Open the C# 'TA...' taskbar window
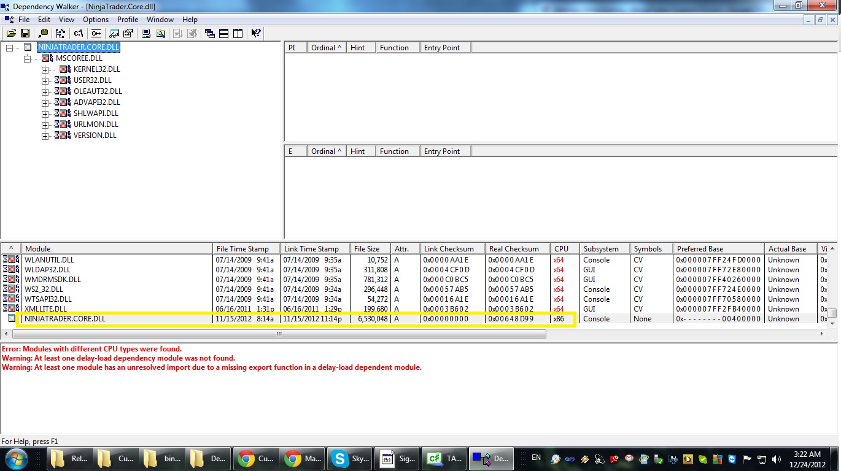Image resolution: width=841 pixels, height=471 pixels. click(x=443, y=458)
